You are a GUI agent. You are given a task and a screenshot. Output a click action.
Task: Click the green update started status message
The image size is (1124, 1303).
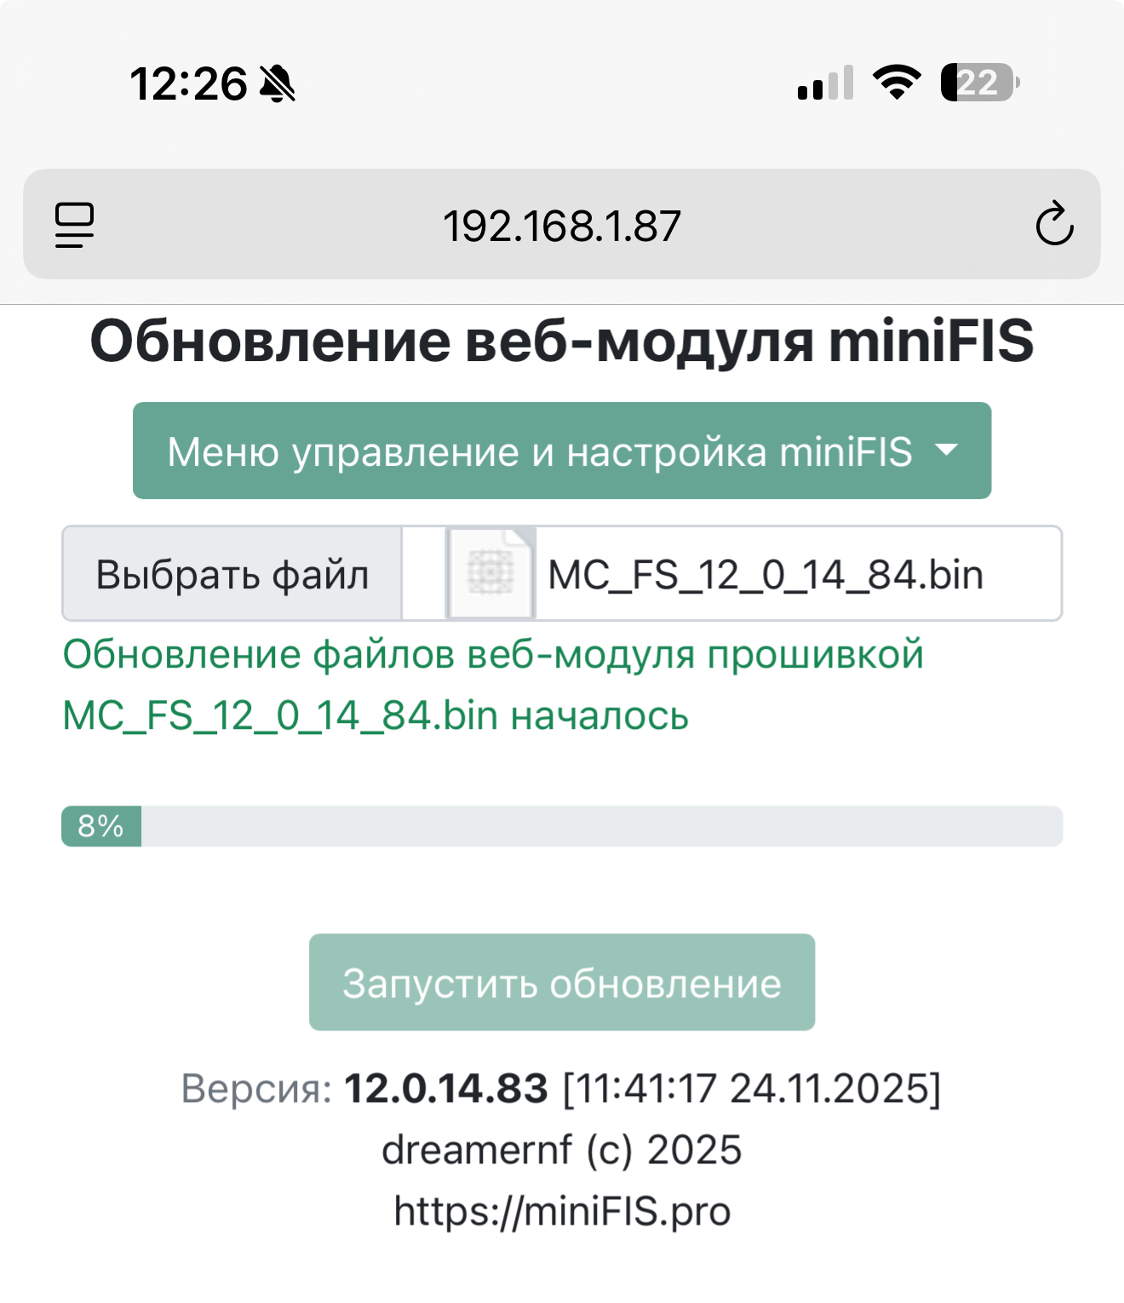tap(492, 685)
